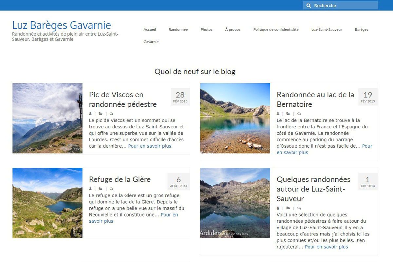Viewport: 393px width, 262px height.
Task: Open the Pic de Viscos article title
Action: (123, 100)
